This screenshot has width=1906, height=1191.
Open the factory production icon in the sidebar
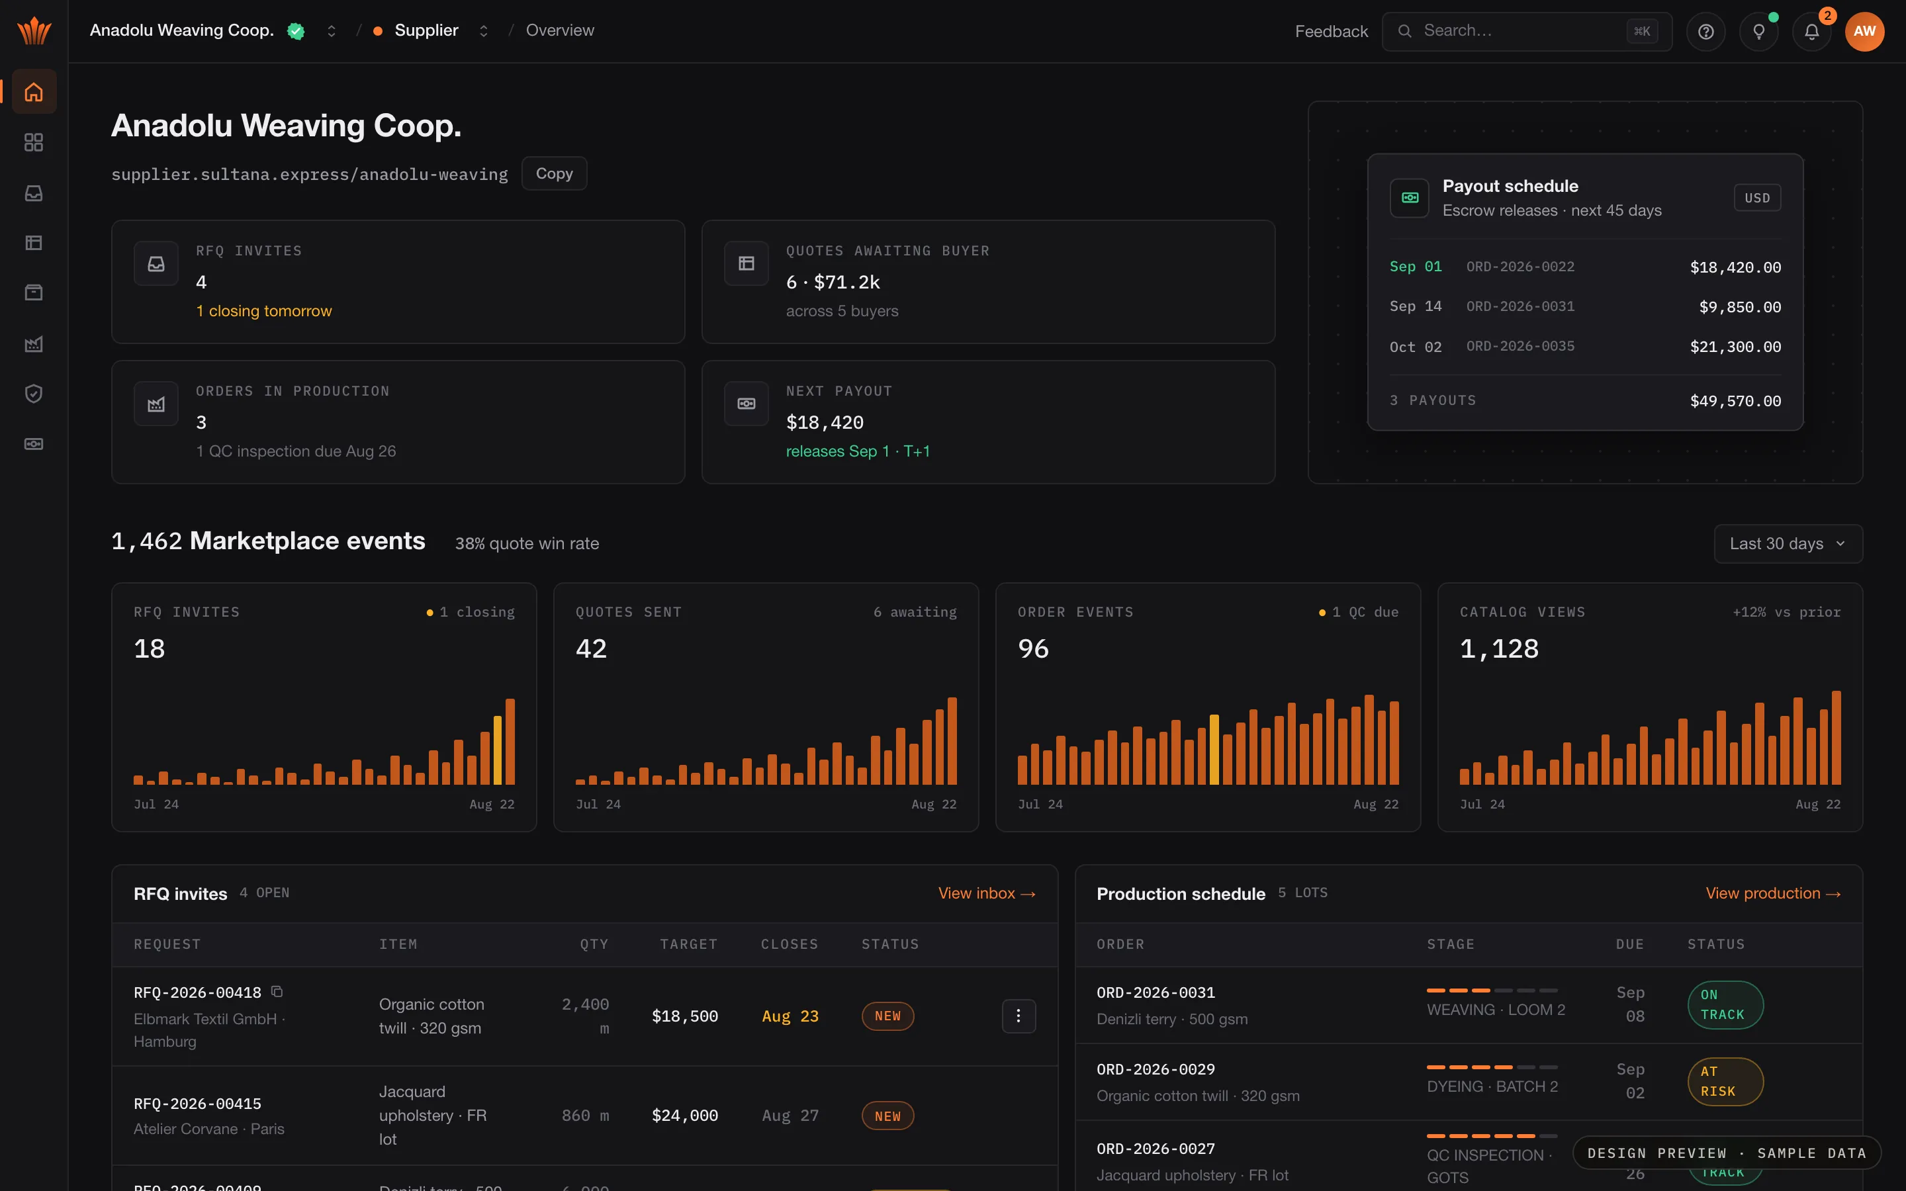[34, 343]
